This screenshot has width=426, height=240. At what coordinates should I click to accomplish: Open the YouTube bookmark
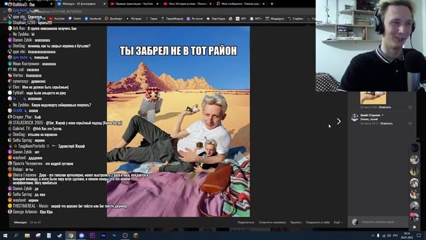[57, 19]
